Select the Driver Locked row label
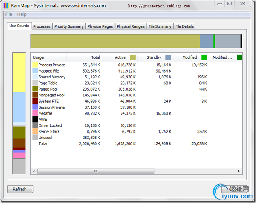This screenshot has width=256, height=203. (x=50, y=125)
